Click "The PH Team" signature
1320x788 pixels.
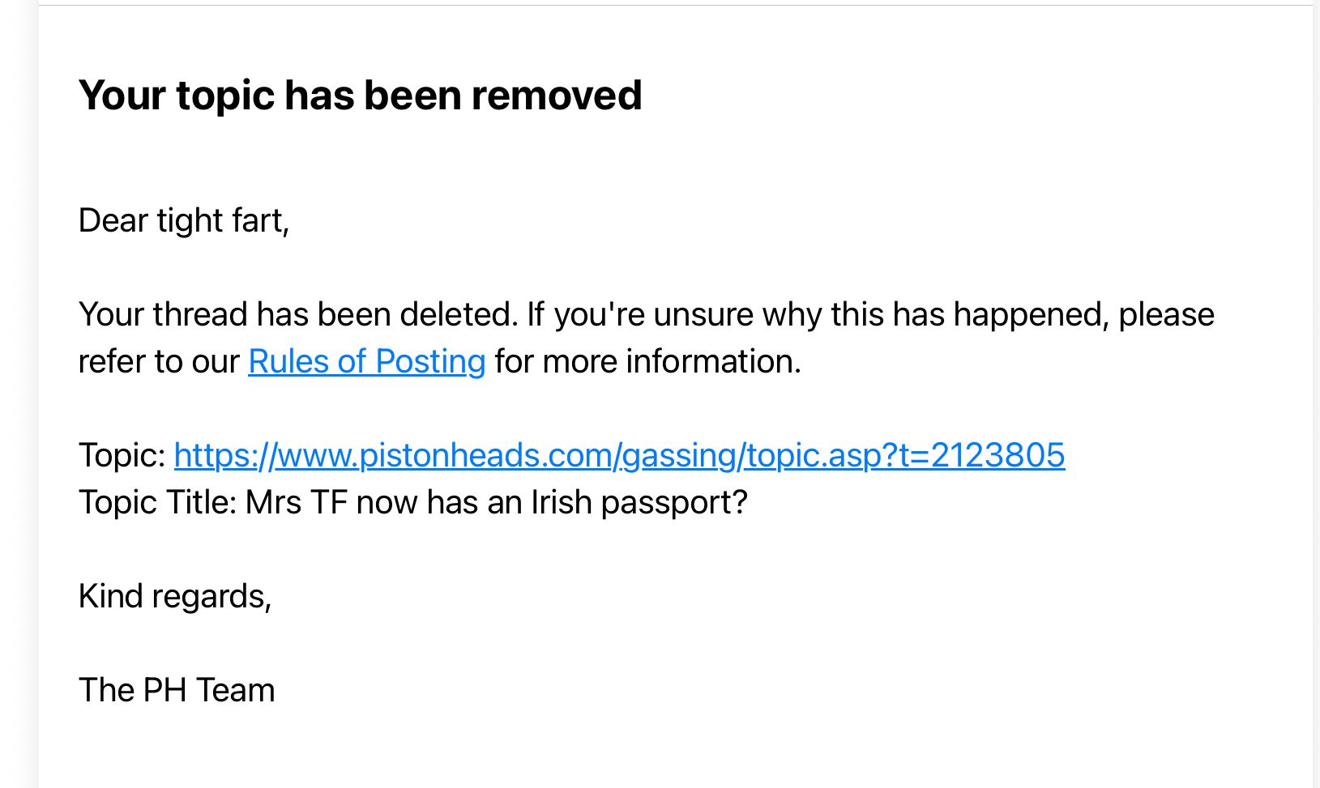pyautogui.click(x=177, y=690)
